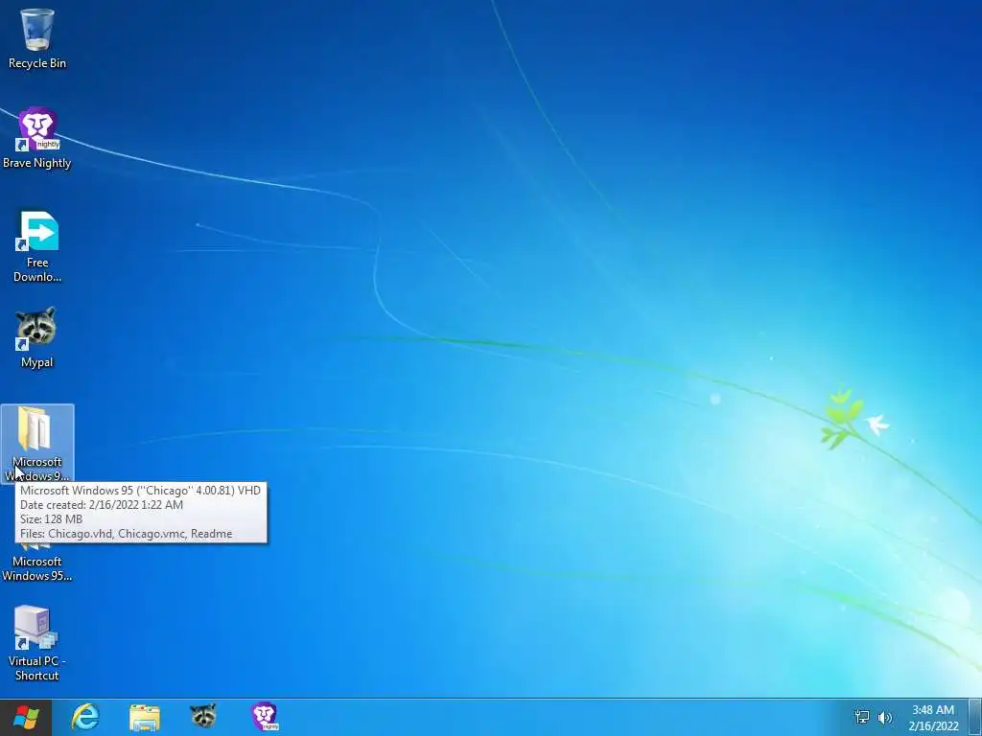
Task: Select the Recycle Bin desktop icon
Action: [37, 38]
